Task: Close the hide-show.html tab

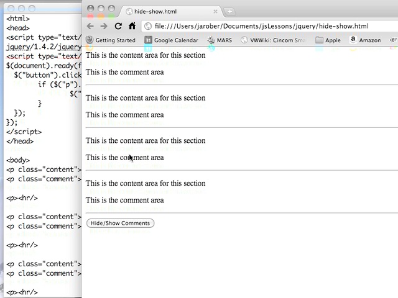Action: click(x=215, y=11)
